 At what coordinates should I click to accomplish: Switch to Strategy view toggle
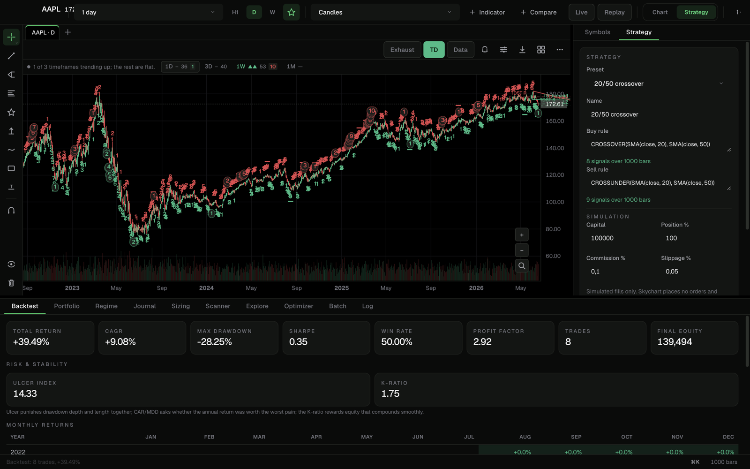point(696,12)
